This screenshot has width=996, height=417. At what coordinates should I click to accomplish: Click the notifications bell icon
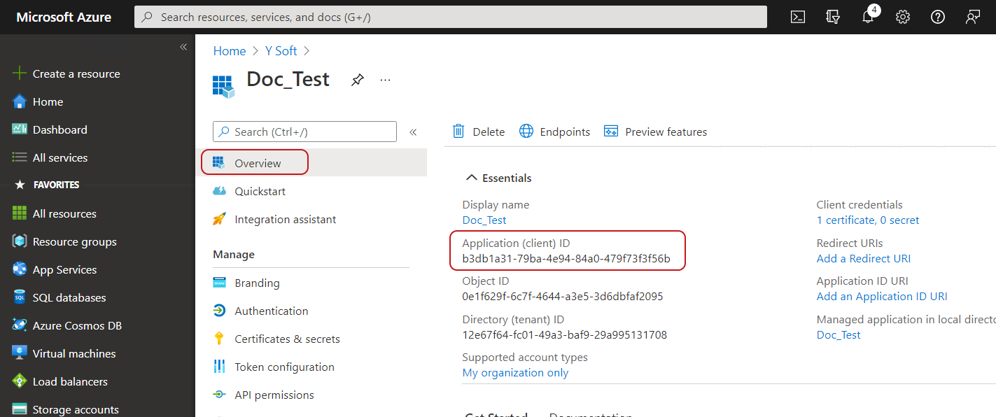(868, 17)
